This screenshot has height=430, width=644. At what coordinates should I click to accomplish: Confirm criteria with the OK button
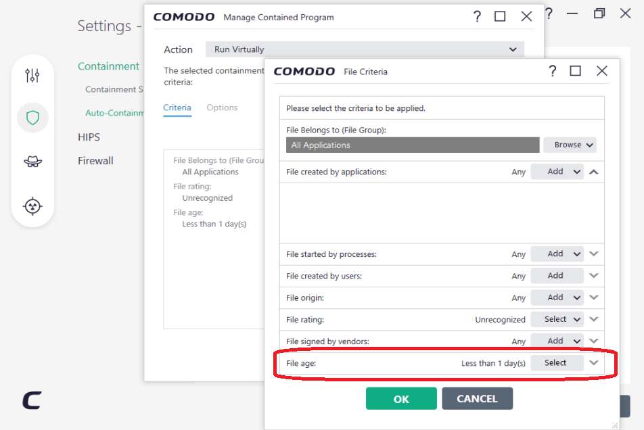point(401,399)
